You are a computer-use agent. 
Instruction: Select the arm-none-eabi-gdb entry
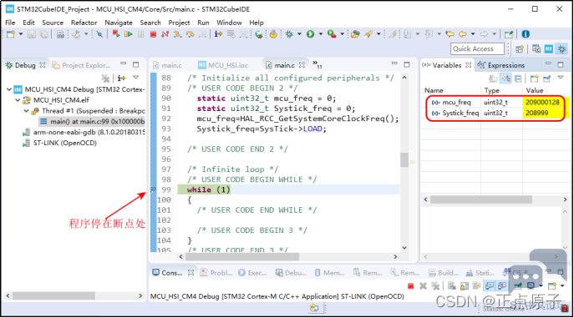point(84,133)
